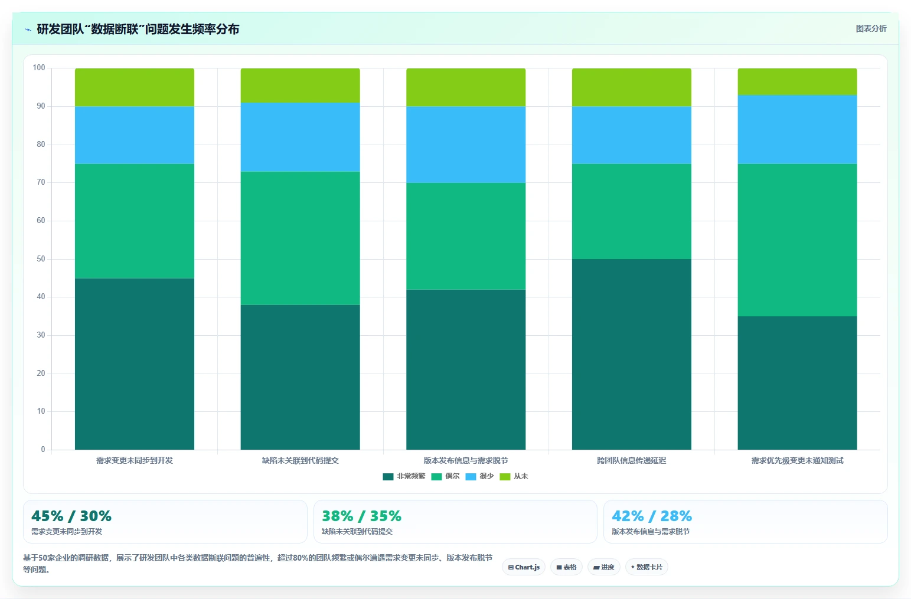Click the blue 很少 segment of 跨团队信息传递延迟 bar
Screen dimensions: 911x599
(x=632, y=135)
